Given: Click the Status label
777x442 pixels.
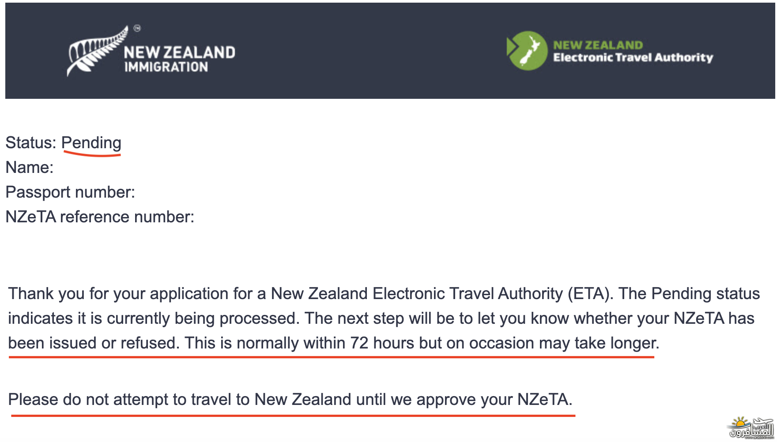Looking at the screenshot, I should [31, 143].
